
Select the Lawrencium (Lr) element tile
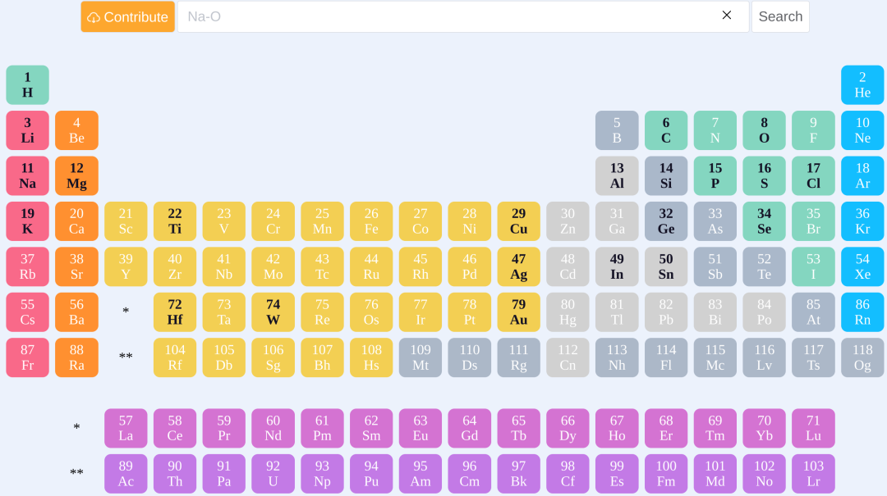pos(813,474)
